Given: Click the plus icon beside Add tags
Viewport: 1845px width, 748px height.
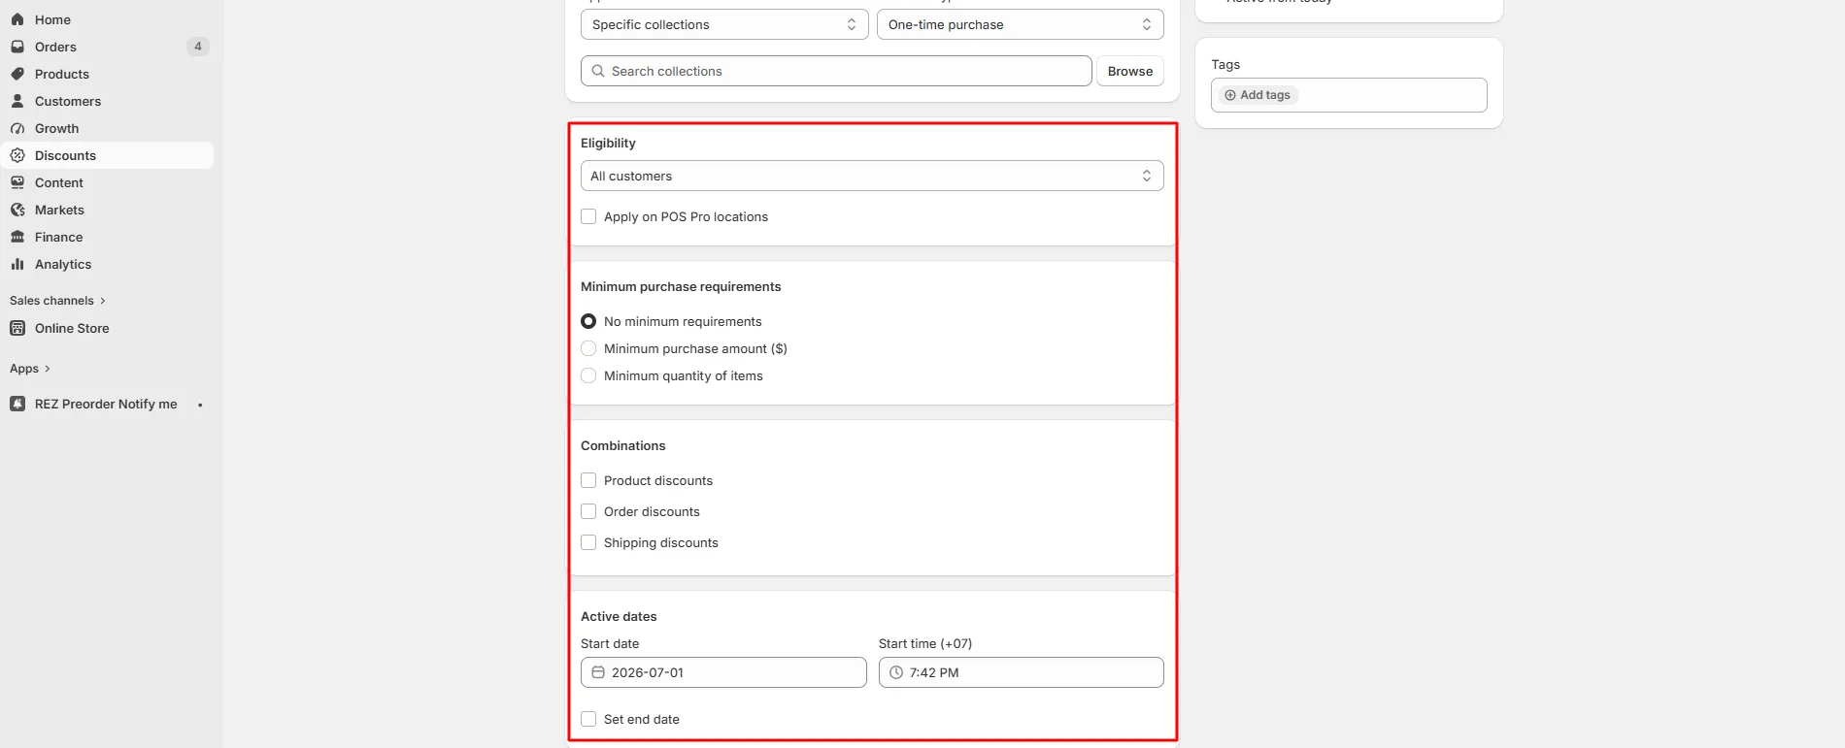Looking at the screenshot, I should click(1230, 95).
